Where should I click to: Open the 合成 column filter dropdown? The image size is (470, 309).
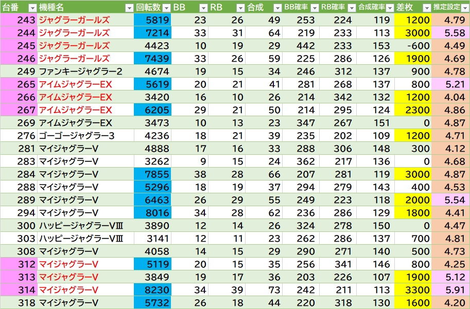pyautogui.click(x=278, y=8)
